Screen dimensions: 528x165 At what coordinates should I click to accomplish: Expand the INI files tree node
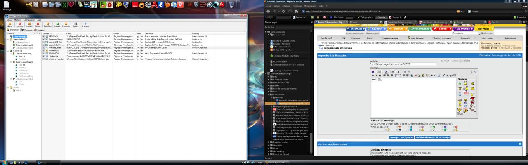point(8,87)
